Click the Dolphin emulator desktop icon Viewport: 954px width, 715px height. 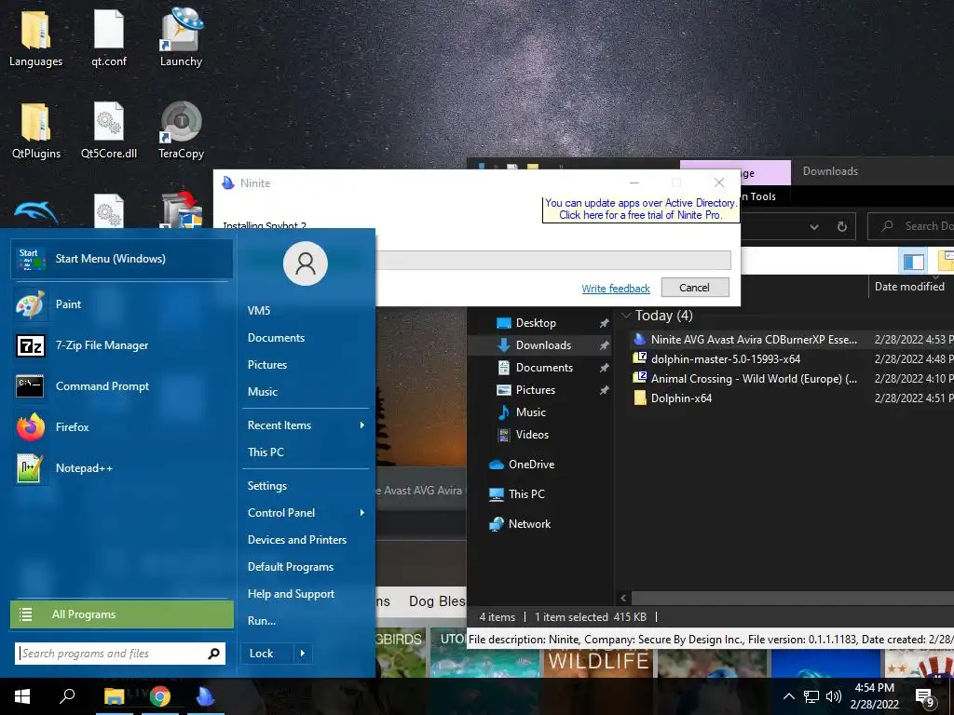click(x=35, y=213)
